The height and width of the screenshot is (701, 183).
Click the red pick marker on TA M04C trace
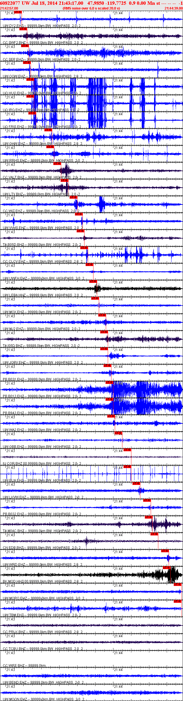click(x=149, y=517)
